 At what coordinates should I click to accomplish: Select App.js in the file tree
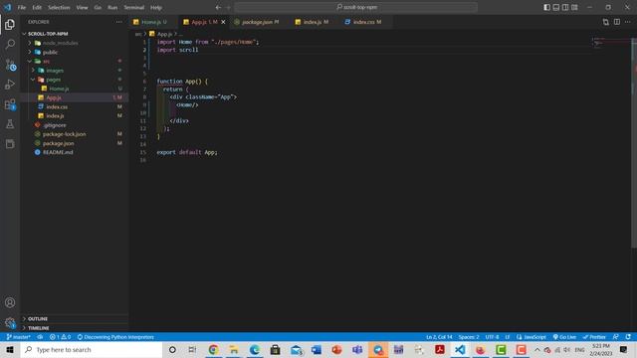(75, 97)
